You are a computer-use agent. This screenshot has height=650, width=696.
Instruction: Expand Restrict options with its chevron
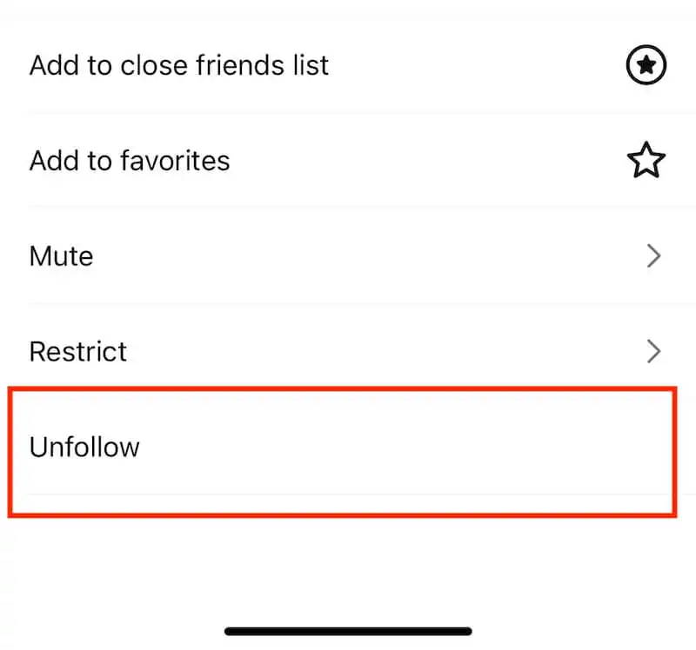pos(653,351)
